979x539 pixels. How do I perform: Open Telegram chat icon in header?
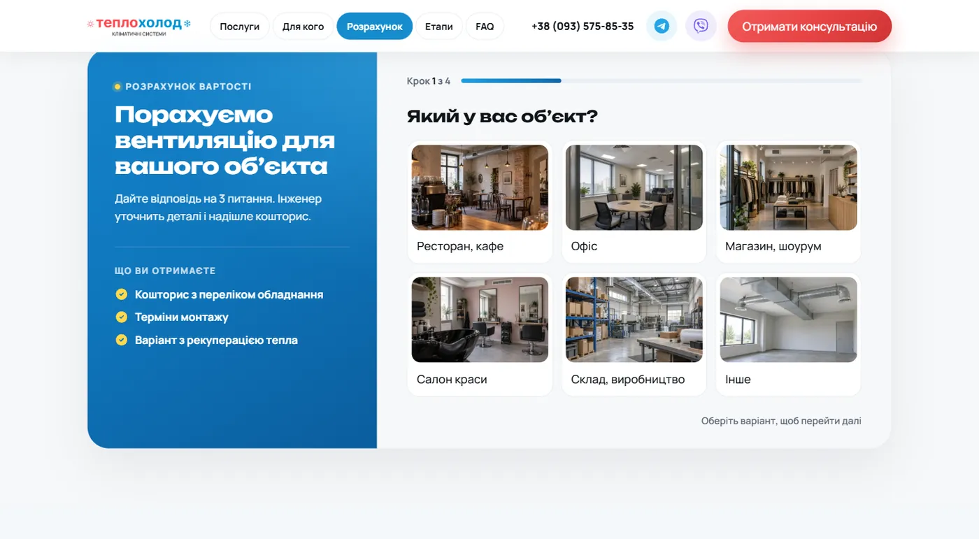tap(662, 26)
